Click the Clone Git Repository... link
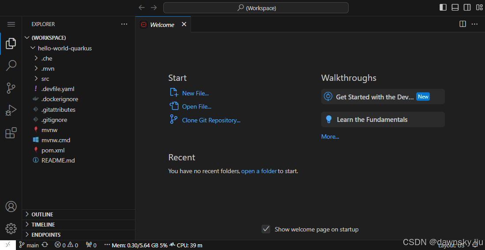Image resolution: width=485 pixels, height=250 pixels. click(x=211, y=120)
